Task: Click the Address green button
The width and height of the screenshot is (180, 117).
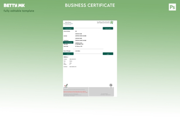Action: coord(68,54)
